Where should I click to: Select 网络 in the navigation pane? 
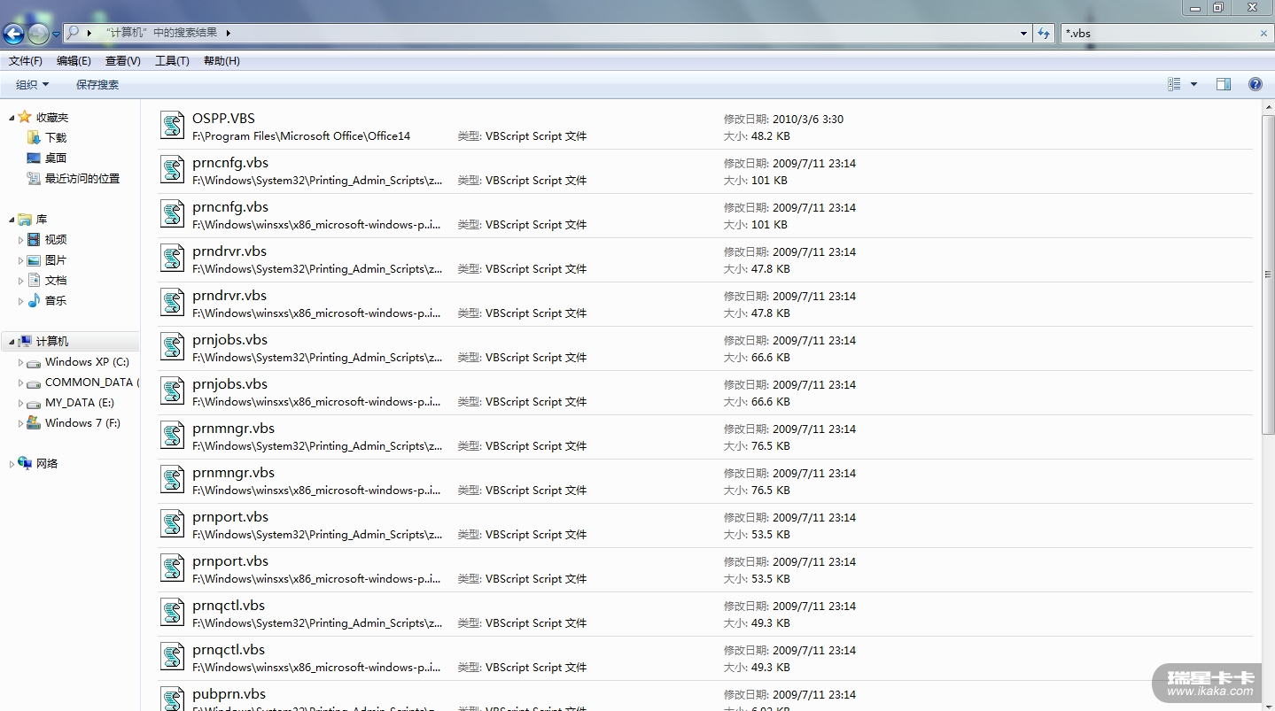(x=47, y=464)
